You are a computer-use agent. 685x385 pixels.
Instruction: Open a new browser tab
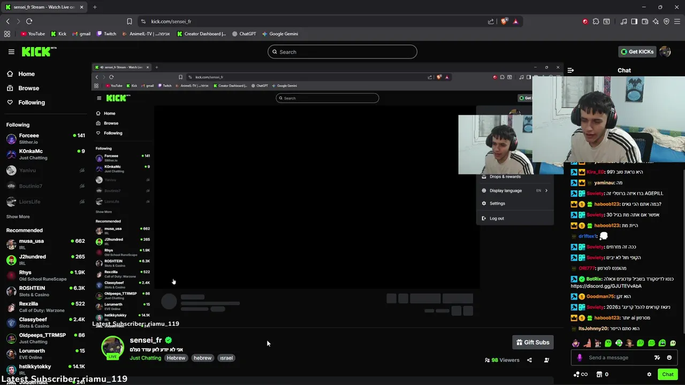click(x=95, y=7)
